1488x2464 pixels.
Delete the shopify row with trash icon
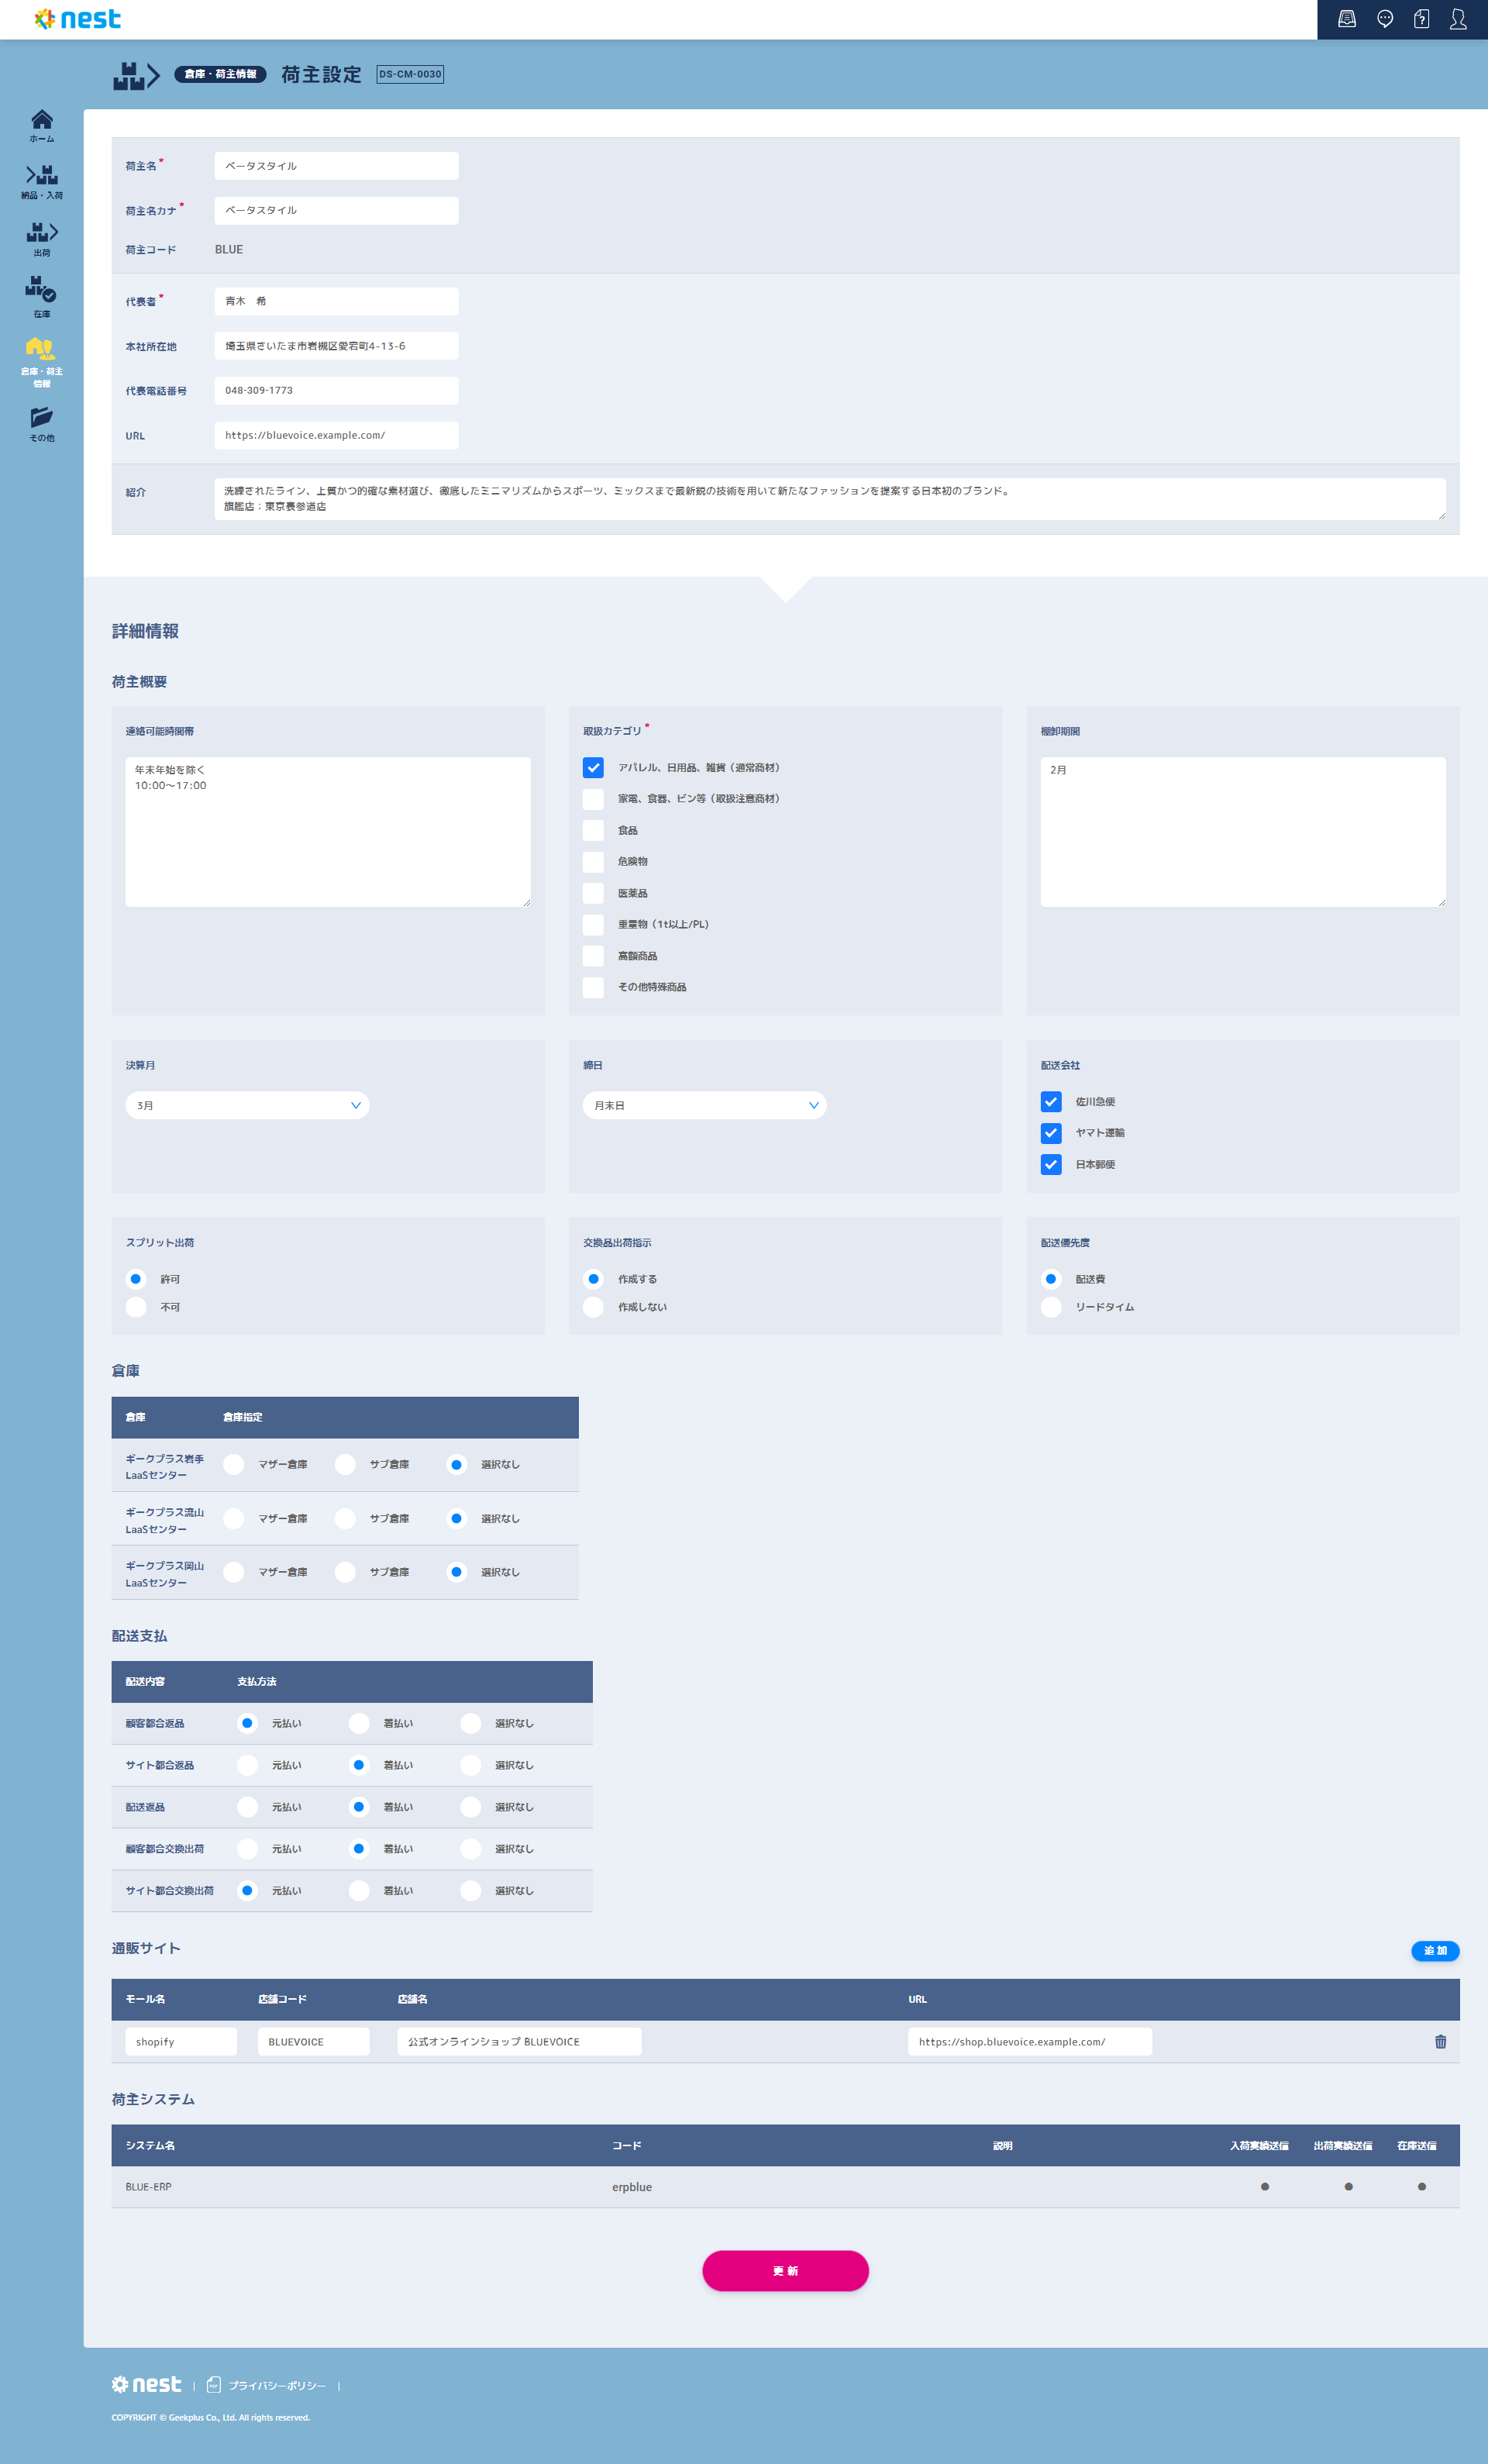pos(1440,2041)
